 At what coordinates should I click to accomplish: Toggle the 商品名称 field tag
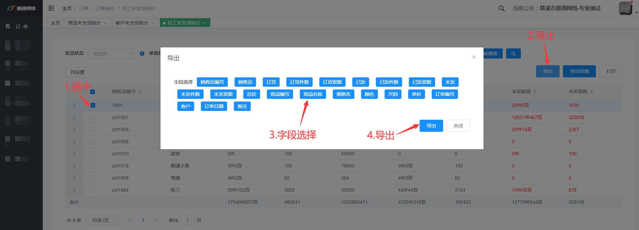(x=313, y=94)
